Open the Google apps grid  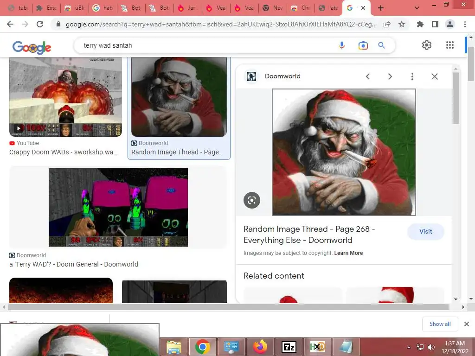click(x=450, y=45)
